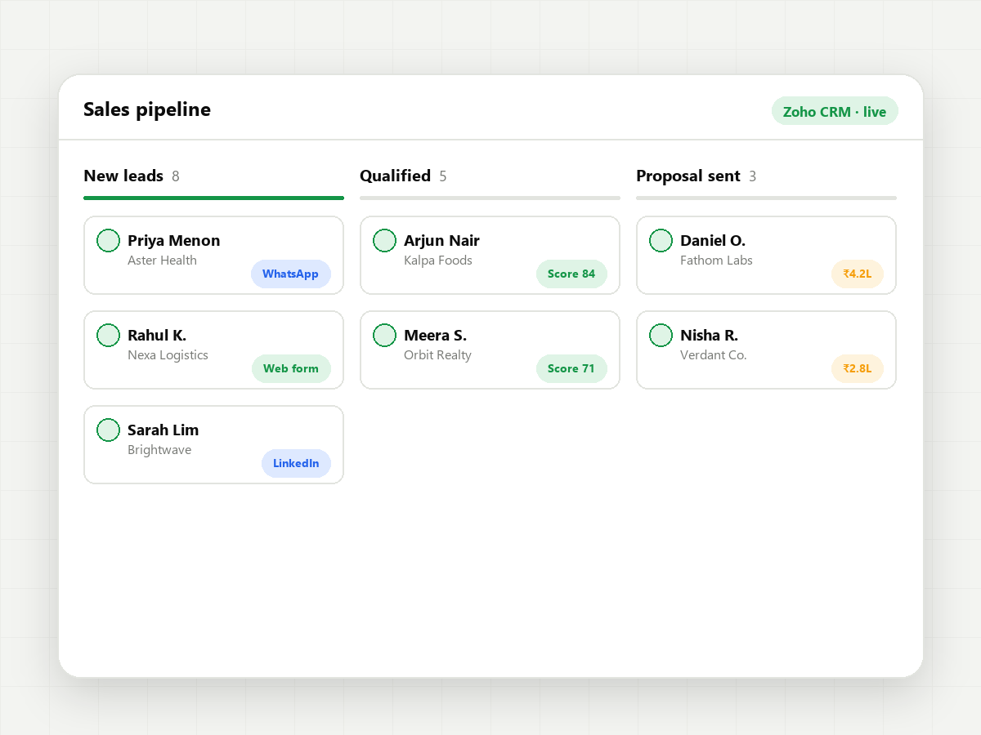Click the Score 71 badge
The image size is (981, 735).
(x=571, y=368)
